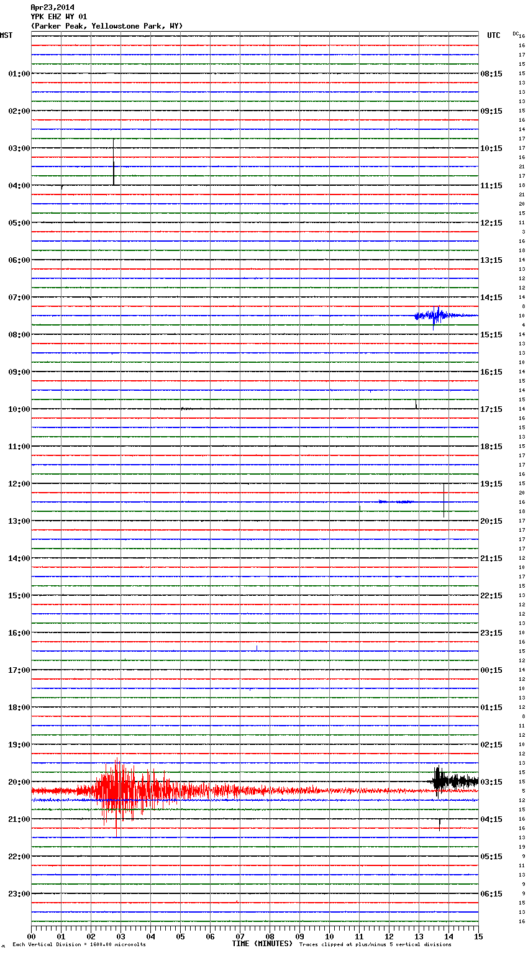Select the 03:00 MST row label

19,148
